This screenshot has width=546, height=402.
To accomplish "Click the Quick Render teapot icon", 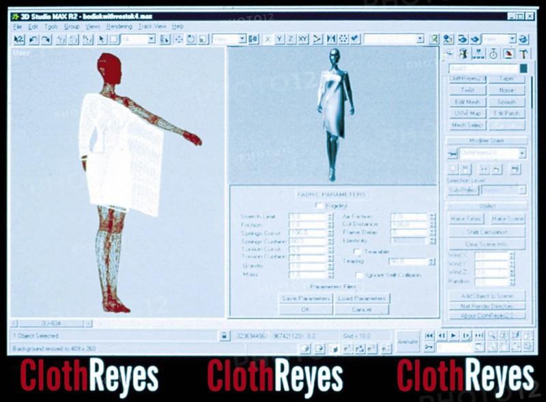I will coord(475,39).
